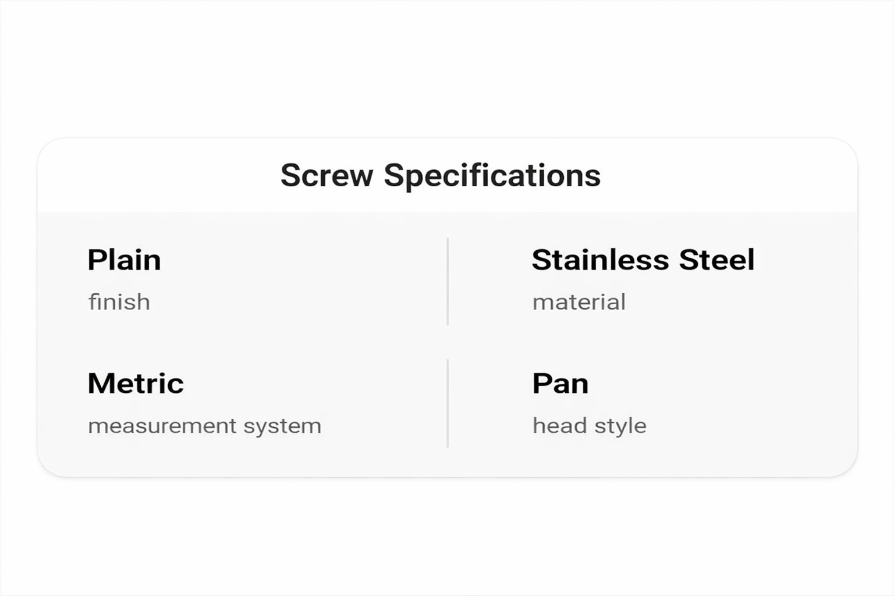Click the finish label under Plain
The width and height of the screenshot is (894, 596).
(119, 302)
